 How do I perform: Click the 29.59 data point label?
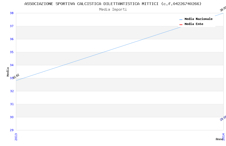pyautogui.click(x=223, y=118)
